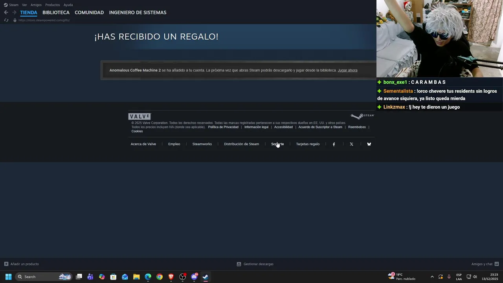This screenshot has width=503, height=283.
Task: Click the Steam icon on the taskbar
Action: [206, 277]
